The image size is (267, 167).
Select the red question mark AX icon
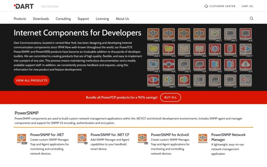pos(215,50)
